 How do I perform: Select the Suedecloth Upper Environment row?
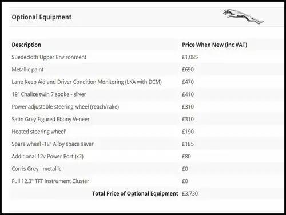click(146, 57)
